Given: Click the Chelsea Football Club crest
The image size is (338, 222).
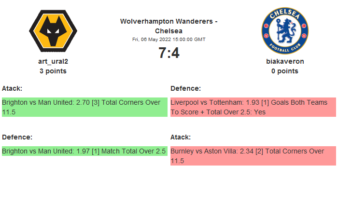Looking at the screenshot, I should 284,31.
